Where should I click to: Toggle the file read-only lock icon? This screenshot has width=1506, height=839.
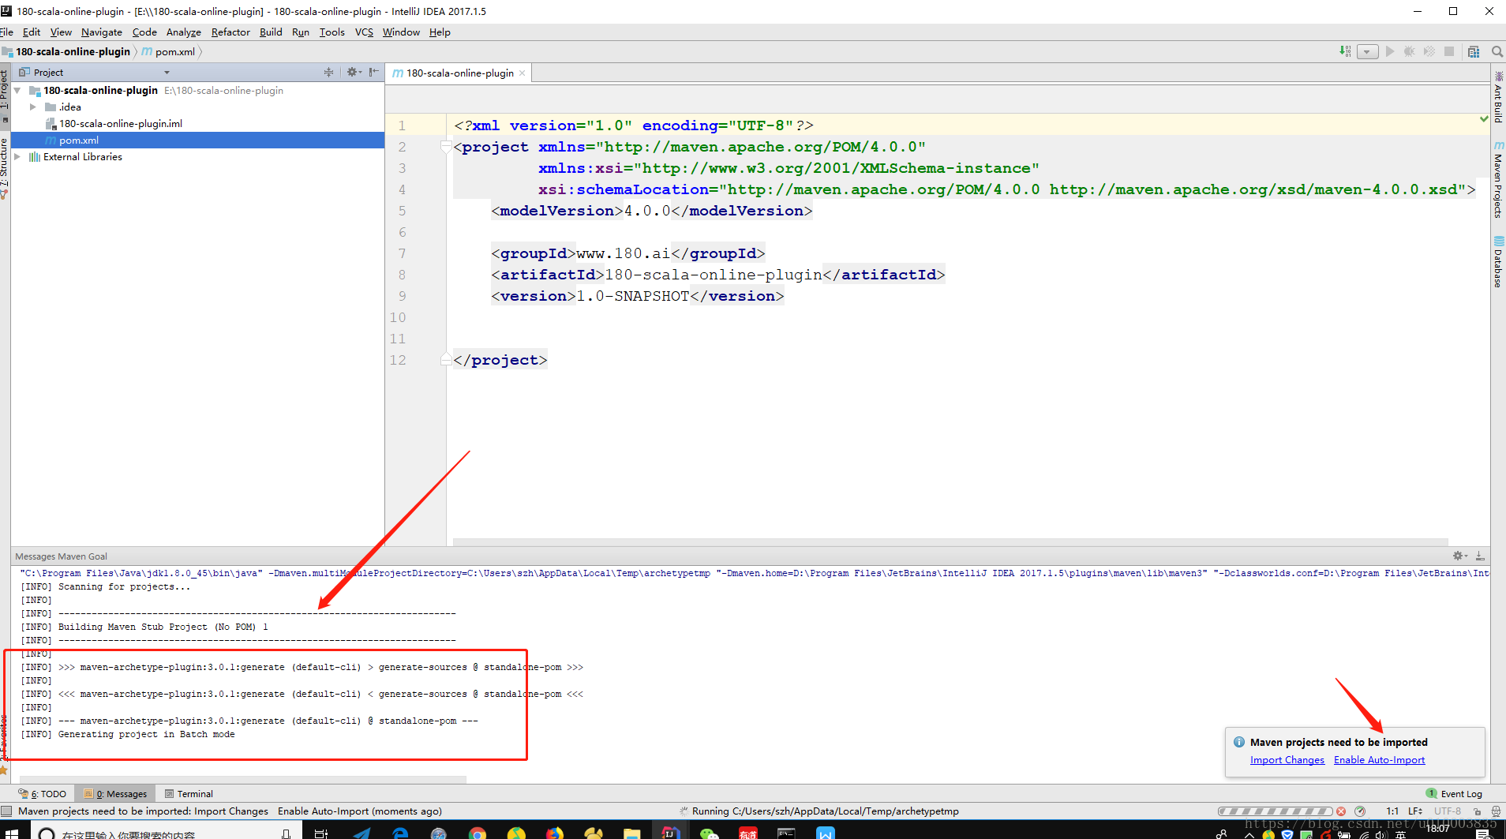click(x=1477, y=811)
